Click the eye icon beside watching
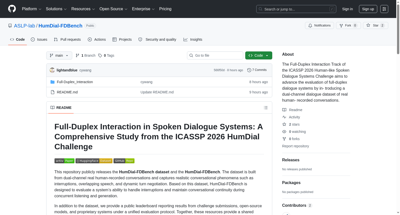The image size is (400, 215). 284,132
